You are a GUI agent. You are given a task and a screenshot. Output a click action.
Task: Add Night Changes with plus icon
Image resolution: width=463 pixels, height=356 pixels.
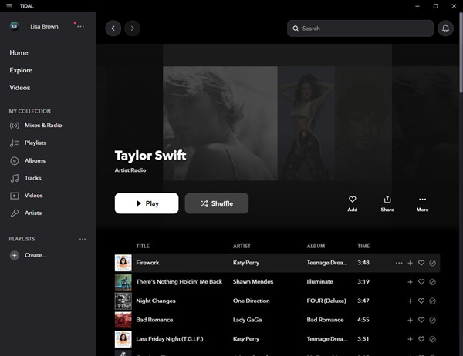[410, 301]
